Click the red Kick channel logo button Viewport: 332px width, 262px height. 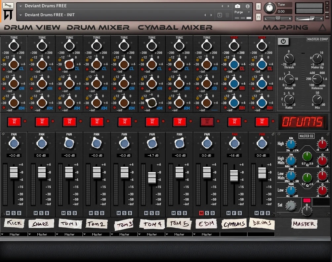click(x=15, y=122)
